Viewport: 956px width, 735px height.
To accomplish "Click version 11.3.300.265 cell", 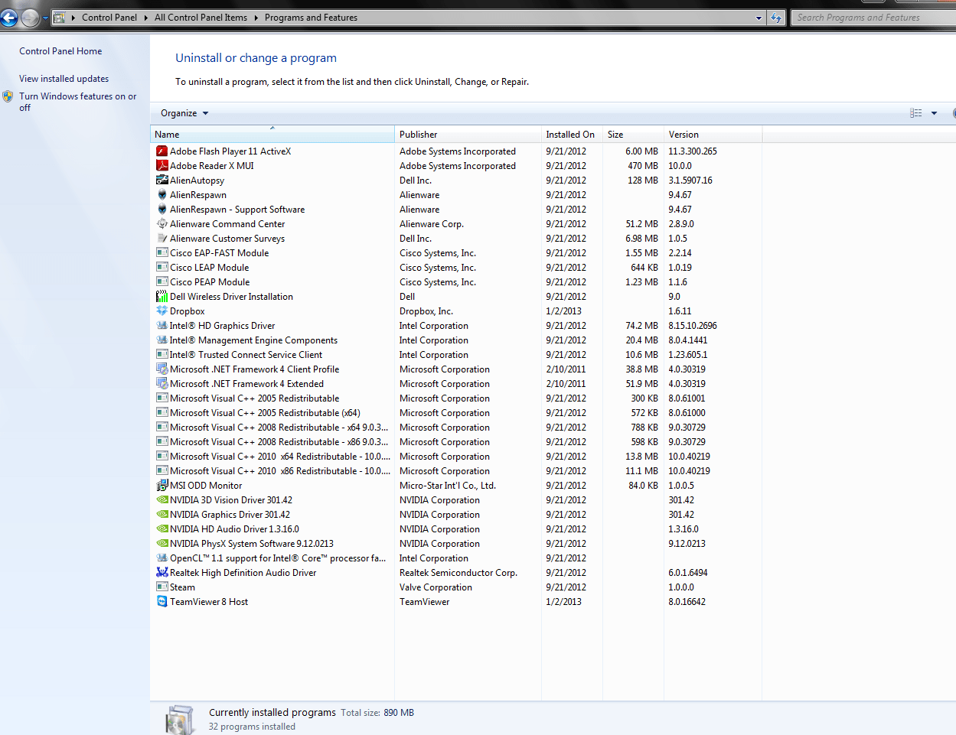I will click(693, 151).
